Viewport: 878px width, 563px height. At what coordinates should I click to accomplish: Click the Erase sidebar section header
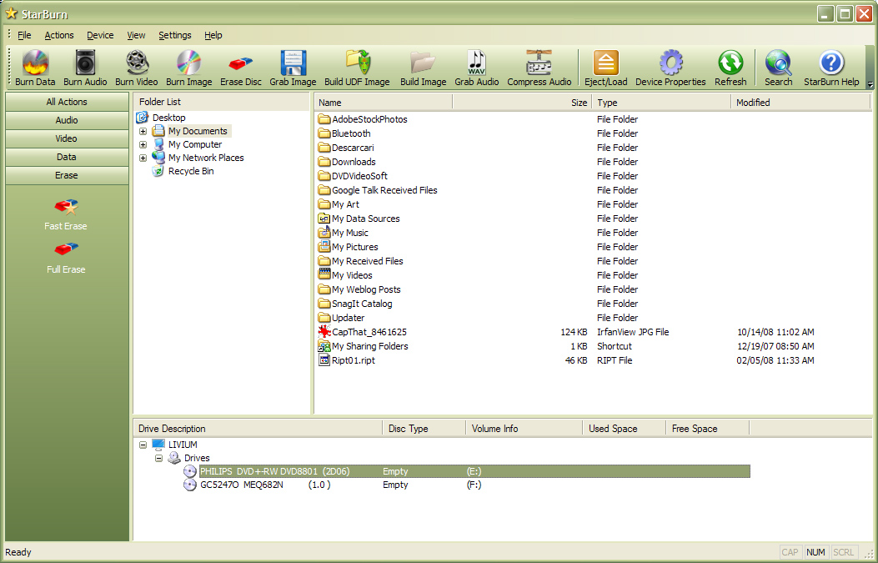pyautogui.click(x=67, y=175)
